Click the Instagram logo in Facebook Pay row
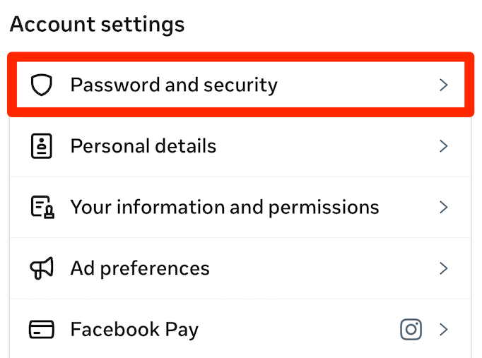The width and height of the screenshot is (482, 358). (x=411, y=329)
